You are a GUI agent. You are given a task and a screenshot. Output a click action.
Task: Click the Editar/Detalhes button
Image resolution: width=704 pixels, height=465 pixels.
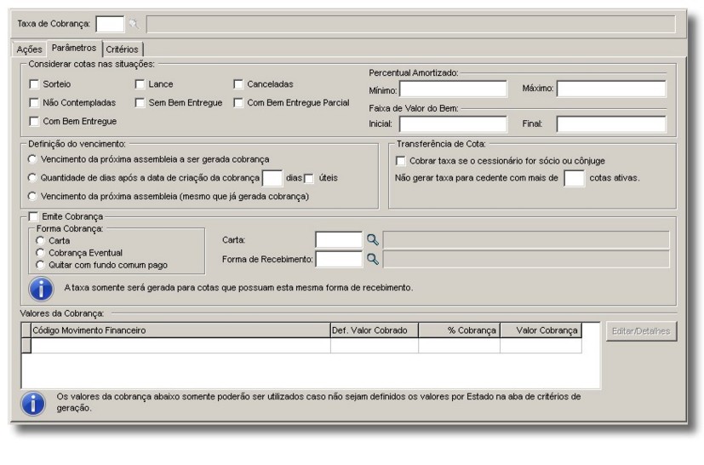pyautogui.click(x=641, y=331)
